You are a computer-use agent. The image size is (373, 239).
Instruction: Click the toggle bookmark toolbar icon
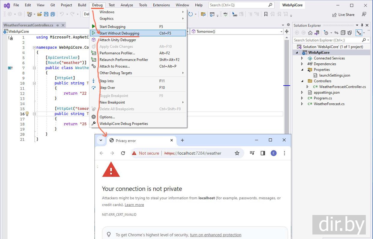point(266,14)
